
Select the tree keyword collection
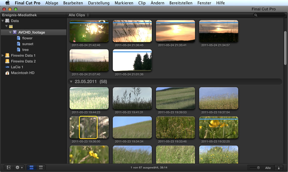click(26, 50)
